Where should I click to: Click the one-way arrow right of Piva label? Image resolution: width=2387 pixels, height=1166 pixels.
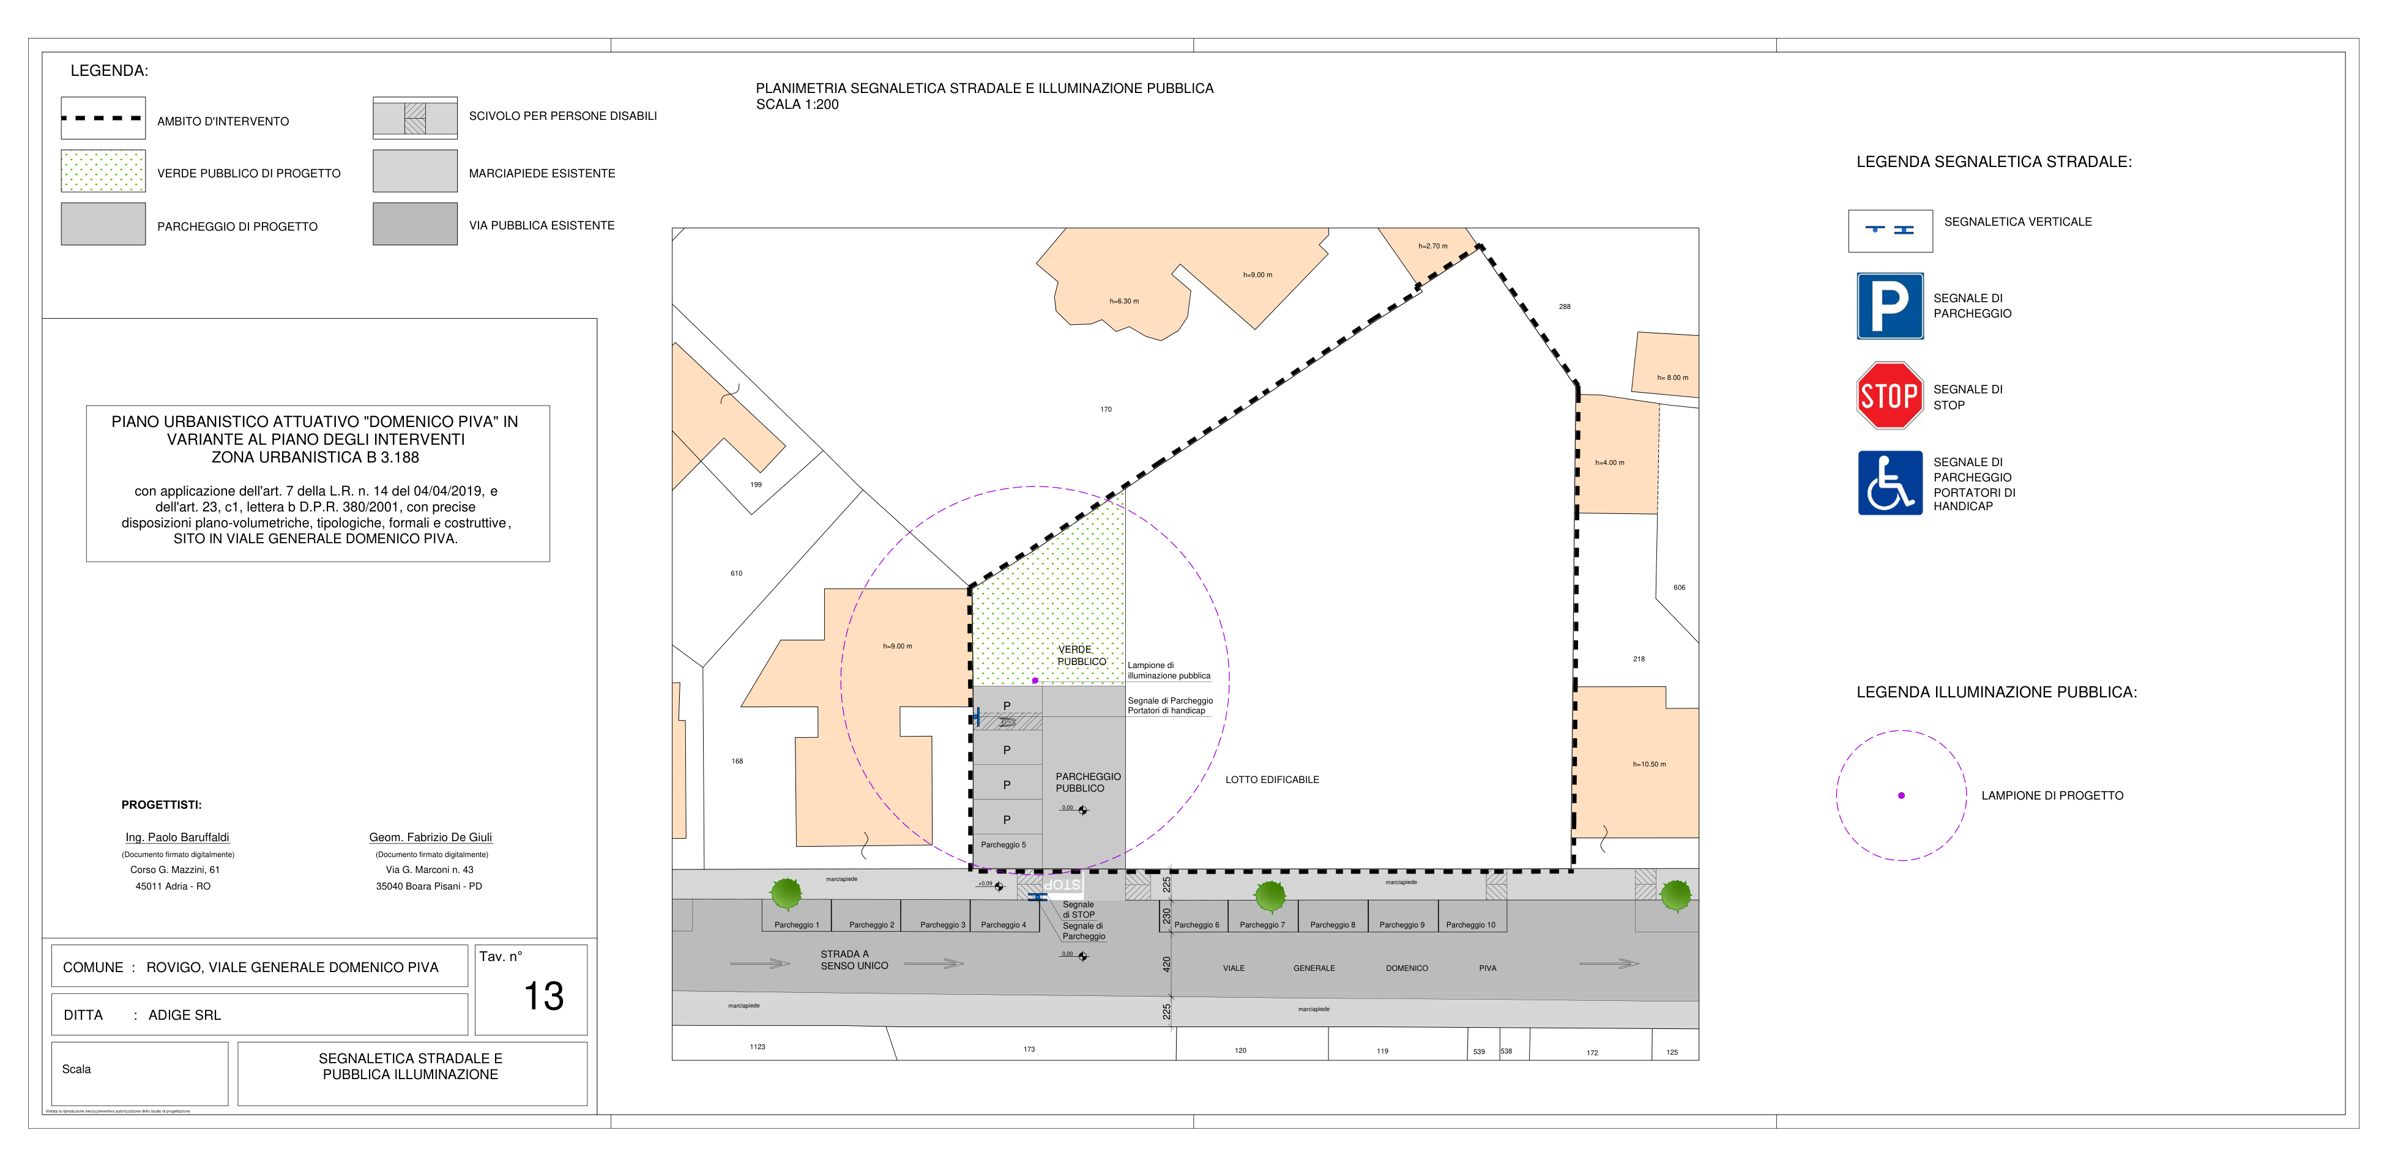coord(1609,964)
